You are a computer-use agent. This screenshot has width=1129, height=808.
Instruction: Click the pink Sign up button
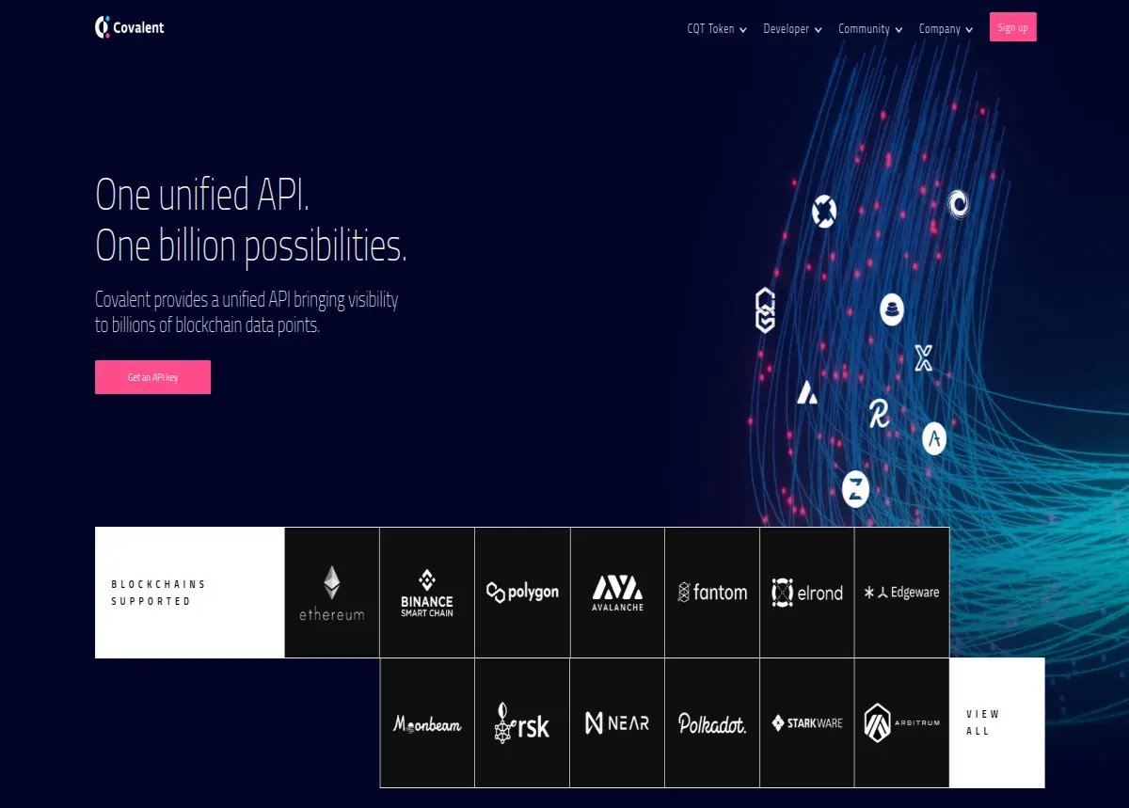click(x=1013, y=27)
